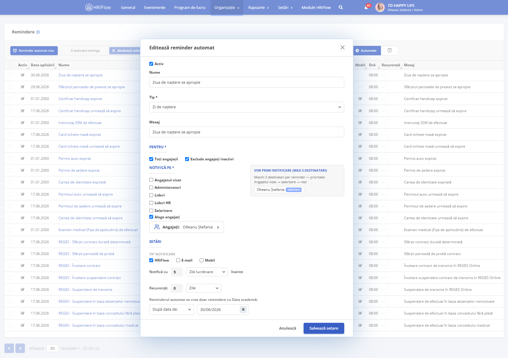
Task: Click the Mesaj input field
Action: pyautogui.click(x=246, y=132)
